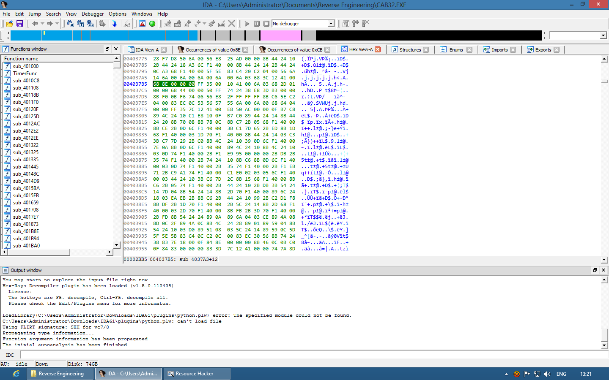The image size is (609, 380).
Task: Switch to the Structures tab
Action: (x=410, y=50)
